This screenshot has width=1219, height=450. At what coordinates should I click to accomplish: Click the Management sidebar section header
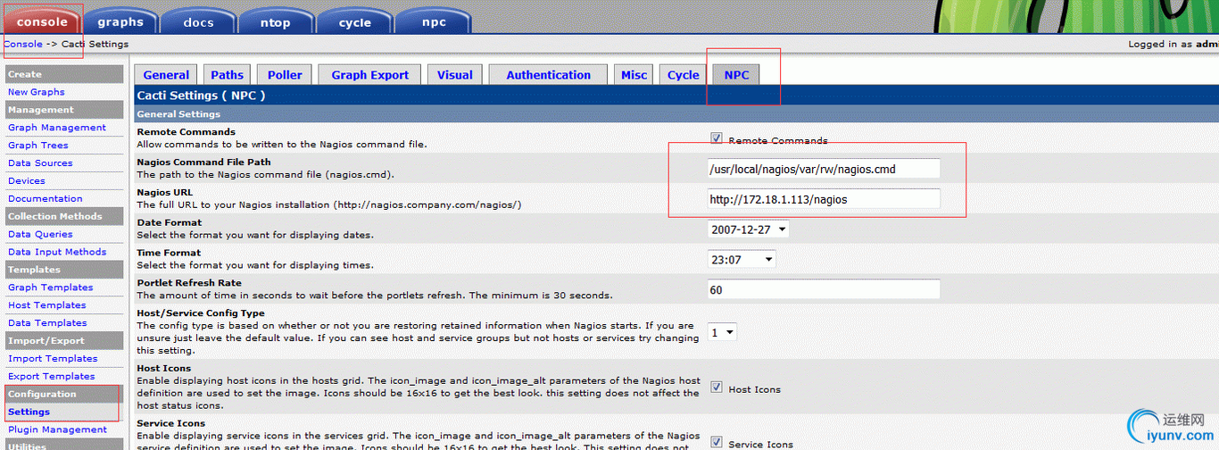63,110
